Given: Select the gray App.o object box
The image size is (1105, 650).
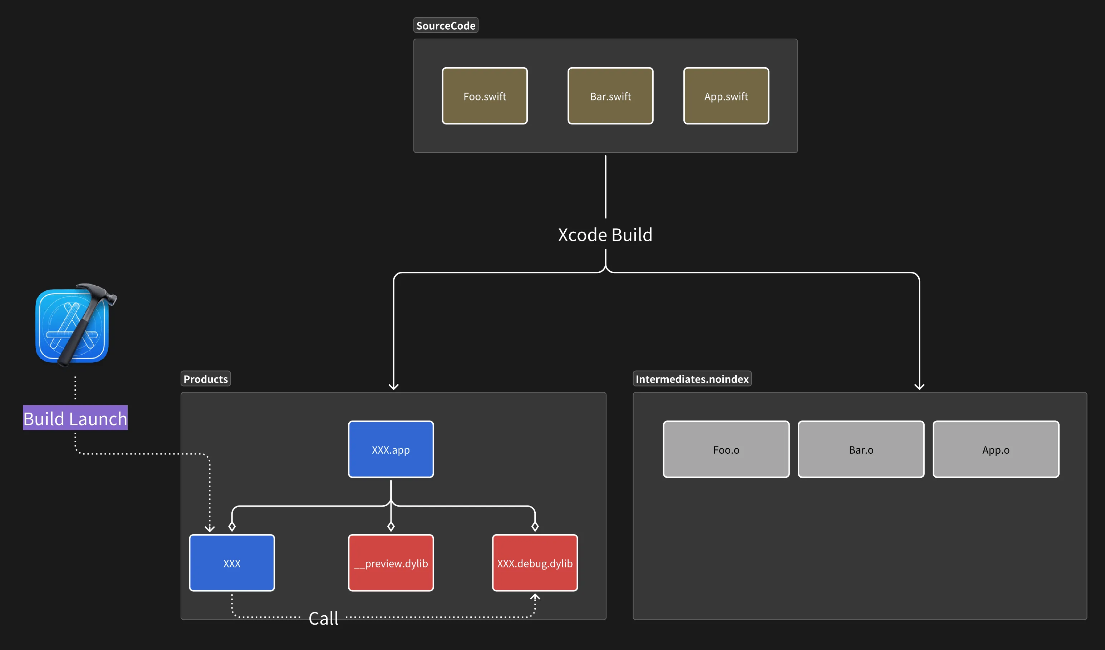Looking at the screenshot, I should click(x=995, y=449).
